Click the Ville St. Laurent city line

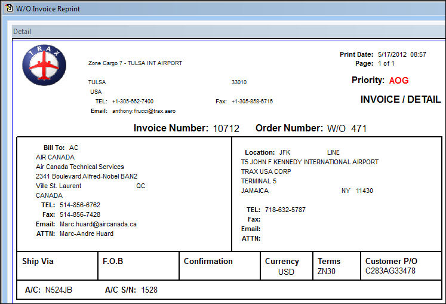59,186
